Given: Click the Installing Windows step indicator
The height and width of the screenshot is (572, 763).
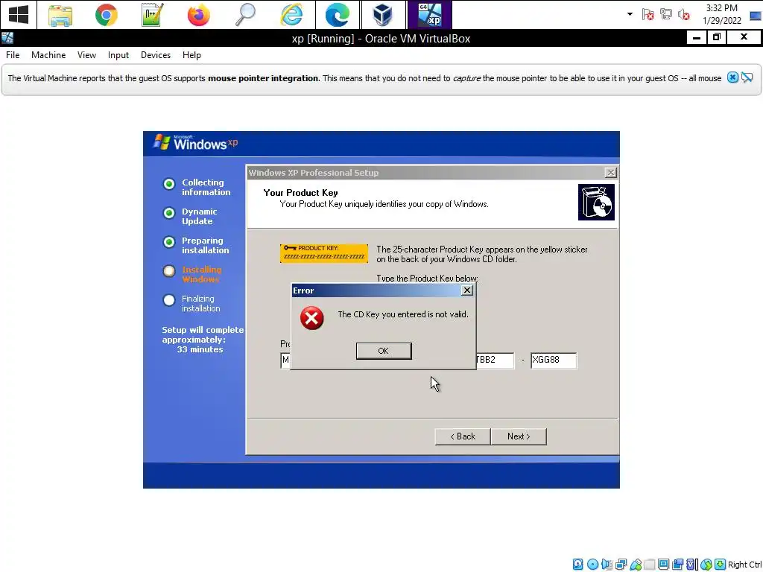Looking at the screenshot, I should (169, 271).
